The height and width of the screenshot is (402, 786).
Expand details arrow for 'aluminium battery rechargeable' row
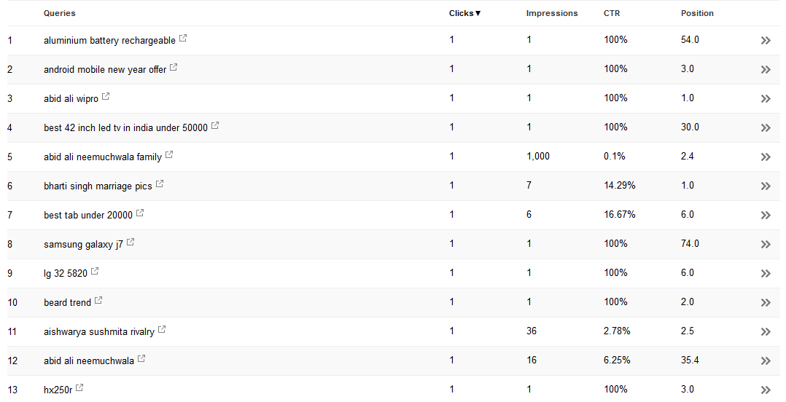[766, 40]
